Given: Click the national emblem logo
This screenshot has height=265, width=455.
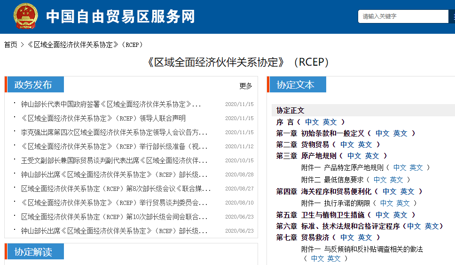Looking at the screenshot, I should tap(25, 16).
